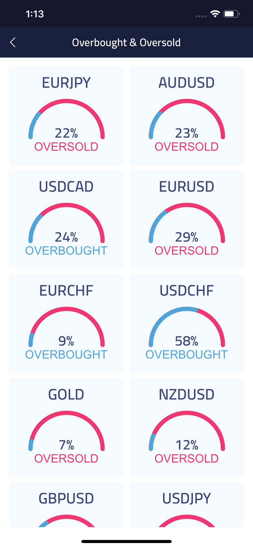Tap the status bar clock 1:13
This screenshot has width=253, height=548.
tap(35, 14)
